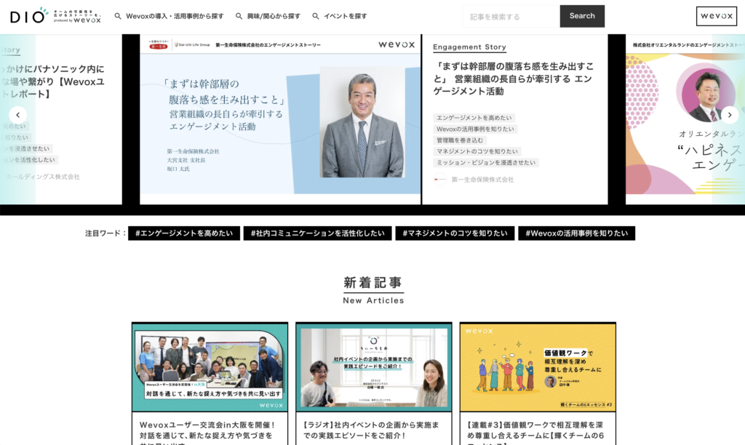The image size is (745, 445).
Task: Open the article titled 「まずは幹部層の腹落ち感を生み出すこと」
Action: 513,79
